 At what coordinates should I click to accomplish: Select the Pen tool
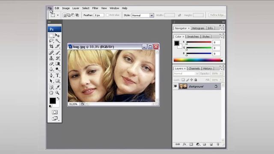(51, 75)
